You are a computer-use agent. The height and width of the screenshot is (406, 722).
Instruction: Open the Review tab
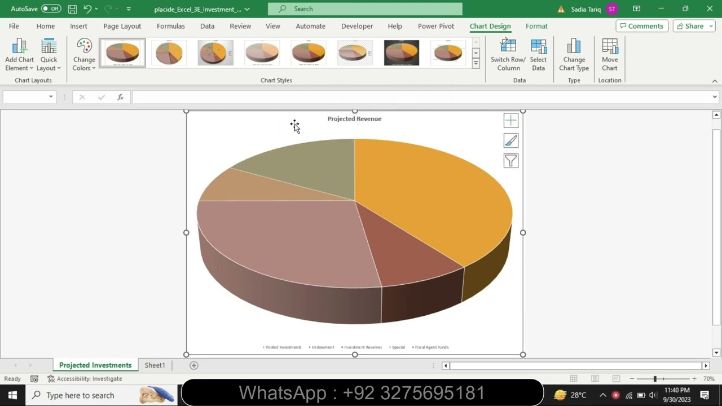click(x=240, y=26)
